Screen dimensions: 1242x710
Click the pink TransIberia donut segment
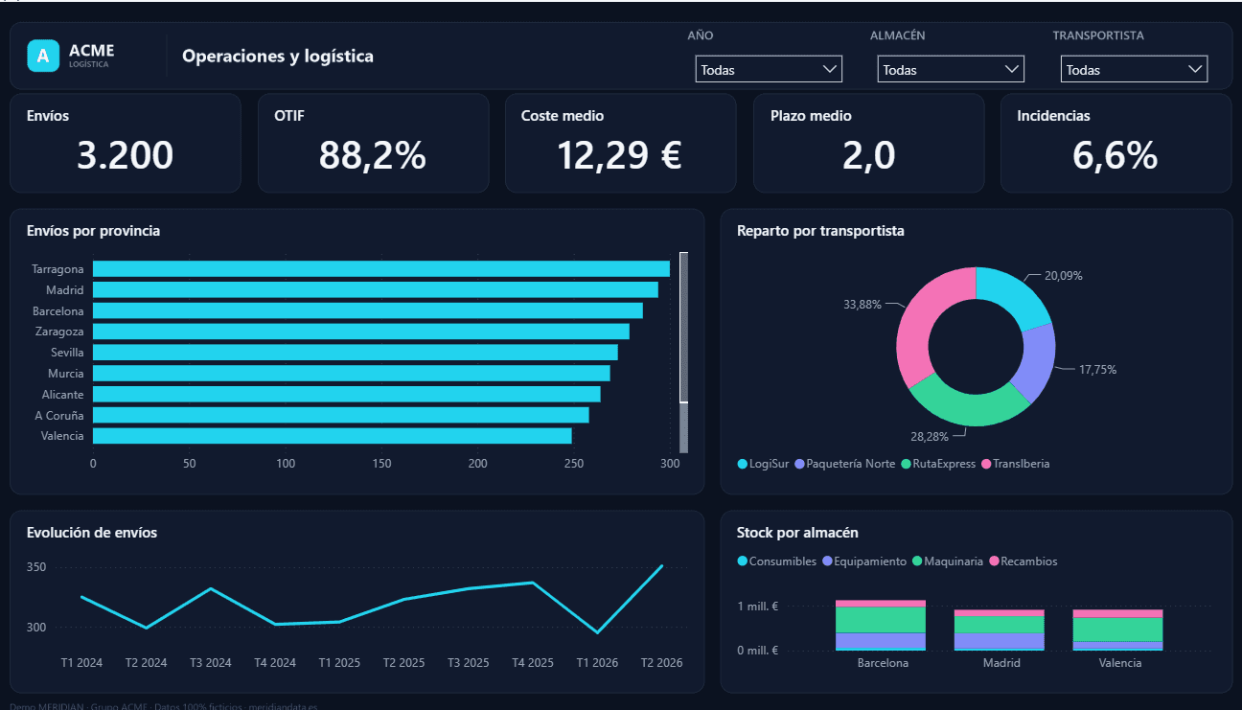(919, 324)
